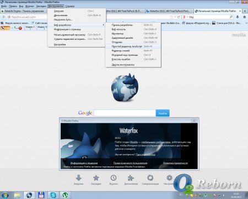Open Политика приватности link
This screenshot has height=199, width=248.
tap(175, 163)
